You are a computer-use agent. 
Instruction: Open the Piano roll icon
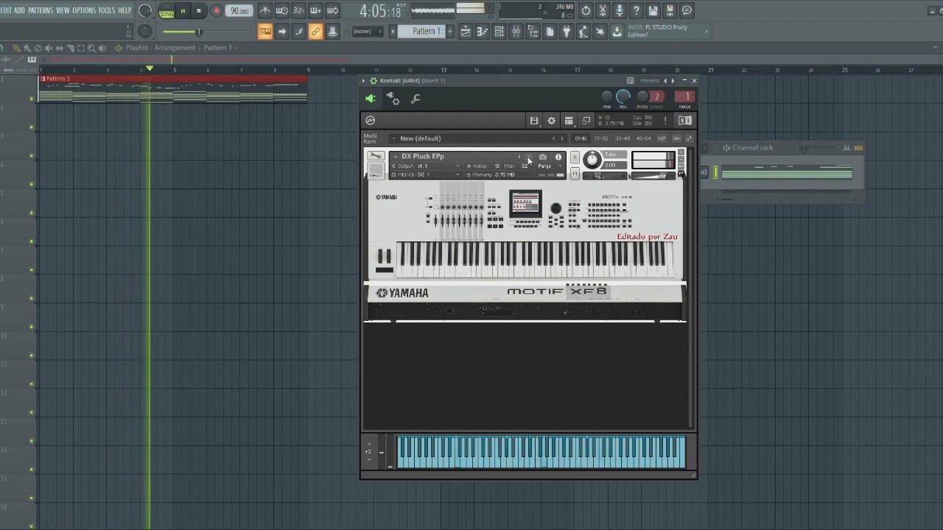tap(483, 31)
